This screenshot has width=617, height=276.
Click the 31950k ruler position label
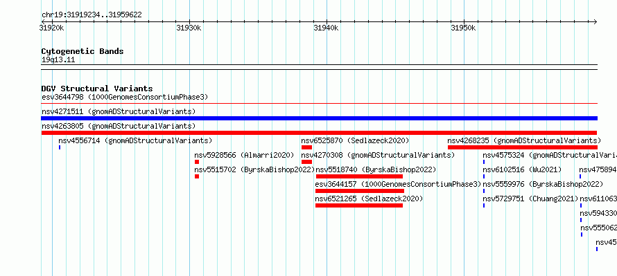463,28
